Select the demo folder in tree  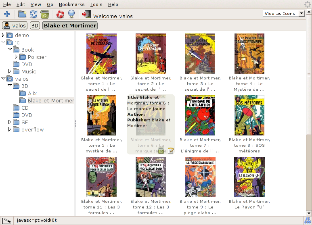22,35
